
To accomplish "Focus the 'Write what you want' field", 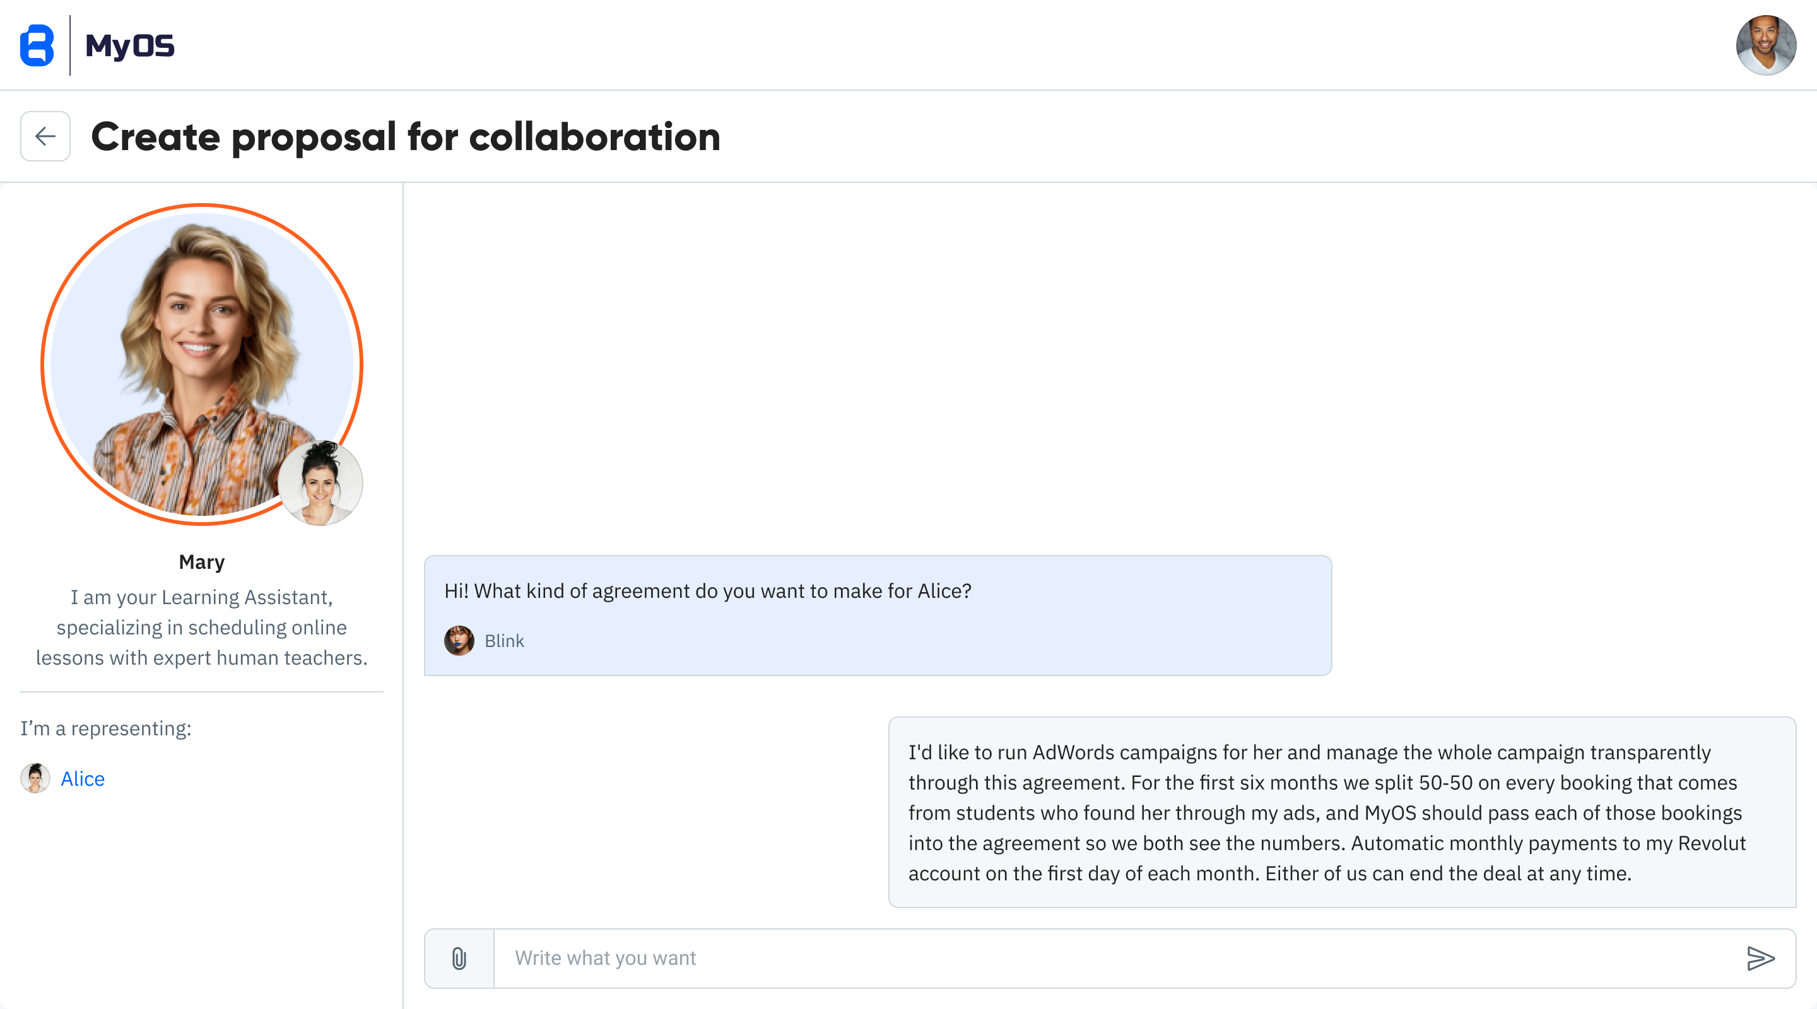I will point(1114,958).
